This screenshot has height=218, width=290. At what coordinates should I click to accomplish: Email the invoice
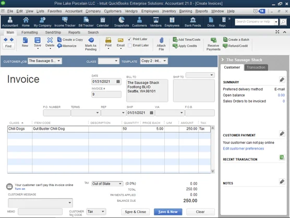coord(120,42)
